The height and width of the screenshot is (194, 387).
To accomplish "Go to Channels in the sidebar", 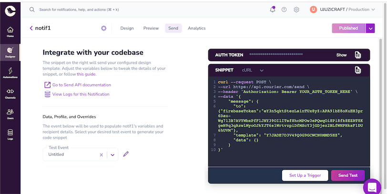I will click(x=10, y=93).
